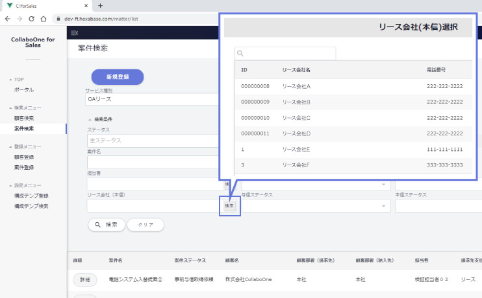The image size is (482, 298).
Task: Open 顧客検索 in the sidebar
Action: (x=24, y=118)
